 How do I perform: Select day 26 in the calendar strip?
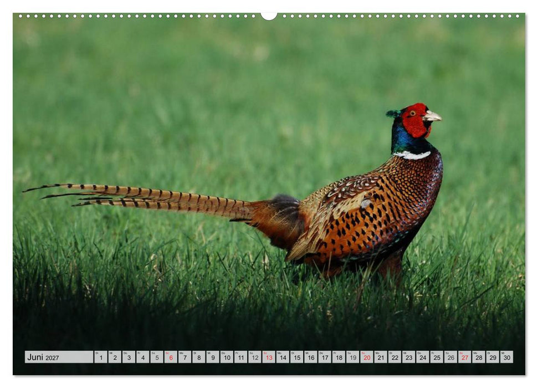pos(451,357)
